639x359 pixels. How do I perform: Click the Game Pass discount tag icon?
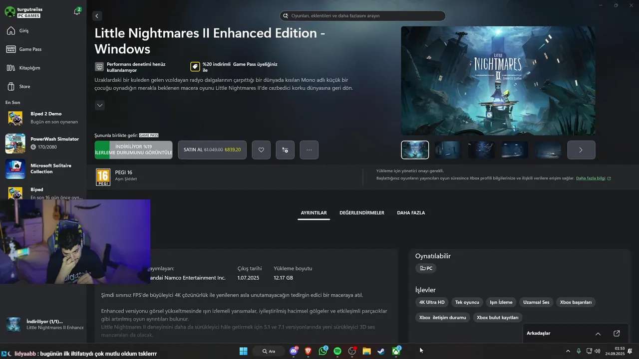tap(195, 67)
